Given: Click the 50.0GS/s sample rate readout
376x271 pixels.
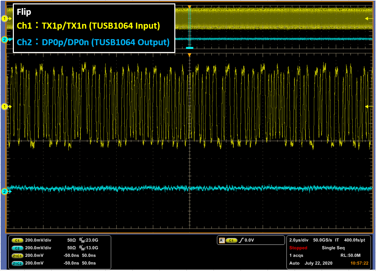Looking at the screenshot, I should pos(323,240).
